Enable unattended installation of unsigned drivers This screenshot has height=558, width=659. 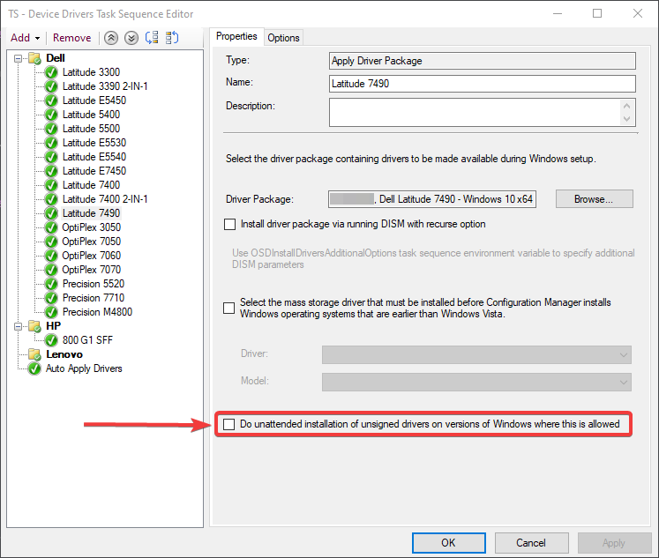pyautogui.click(x=229, y=425)
